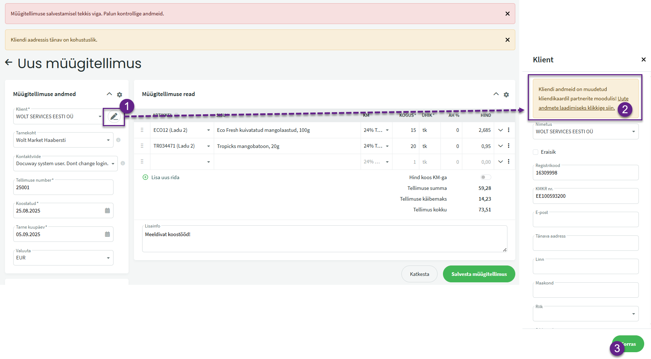Click info icon next to Tarnekoht field
Screen dimensions: 651x359
click(118, 140)
